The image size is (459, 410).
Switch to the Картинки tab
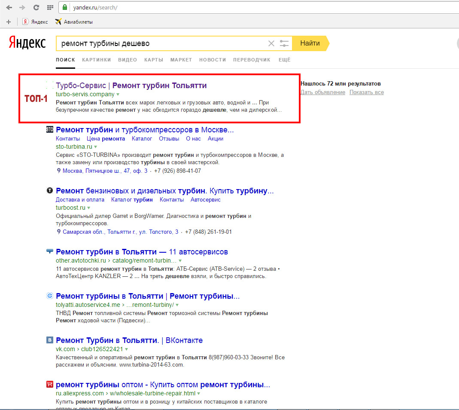coord(96,60)
